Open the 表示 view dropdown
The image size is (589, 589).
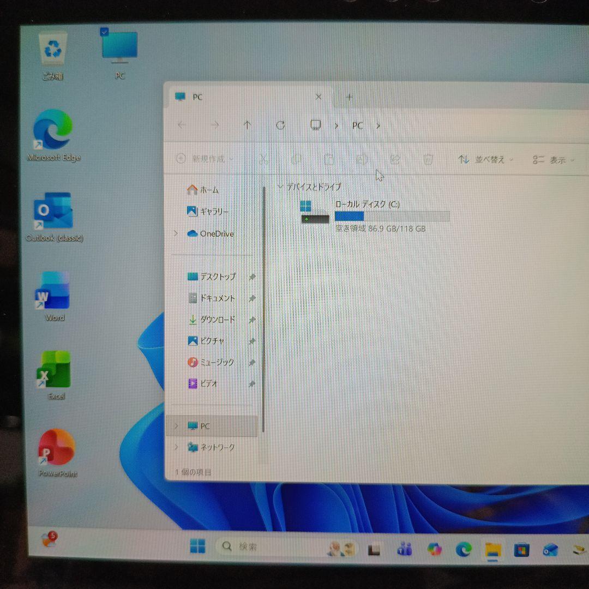pos(554,160)
